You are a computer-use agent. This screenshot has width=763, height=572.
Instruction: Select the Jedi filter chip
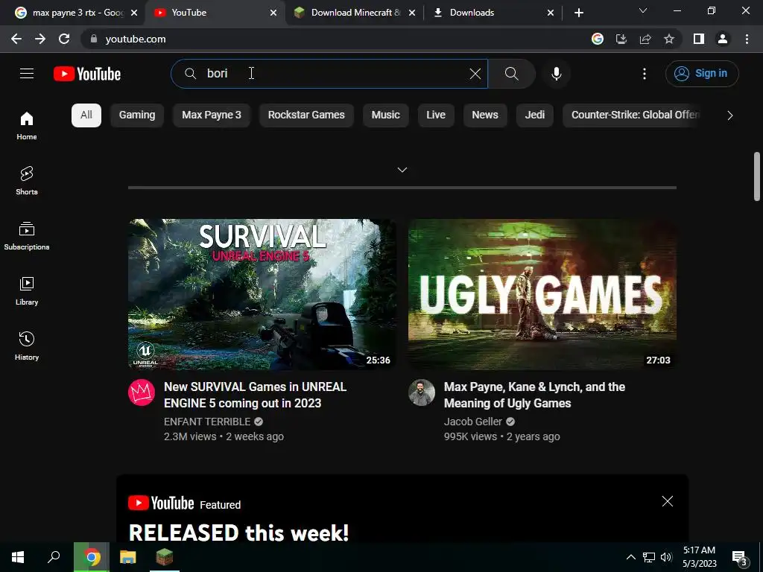pos(535,115)
